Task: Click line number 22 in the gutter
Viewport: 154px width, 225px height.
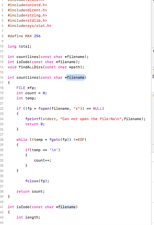Action: point(2,109)
